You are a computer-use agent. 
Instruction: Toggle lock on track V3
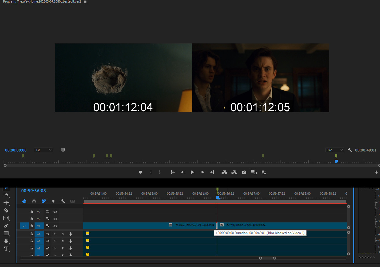32,212
